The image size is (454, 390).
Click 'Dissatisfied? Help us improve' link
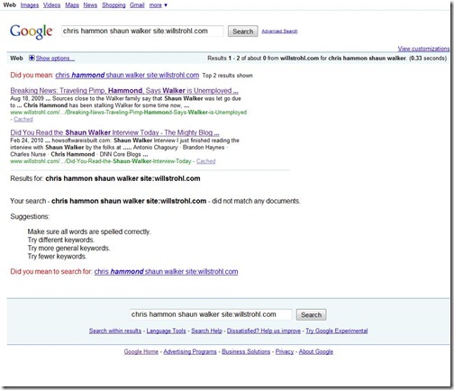(x=264, y=331)
